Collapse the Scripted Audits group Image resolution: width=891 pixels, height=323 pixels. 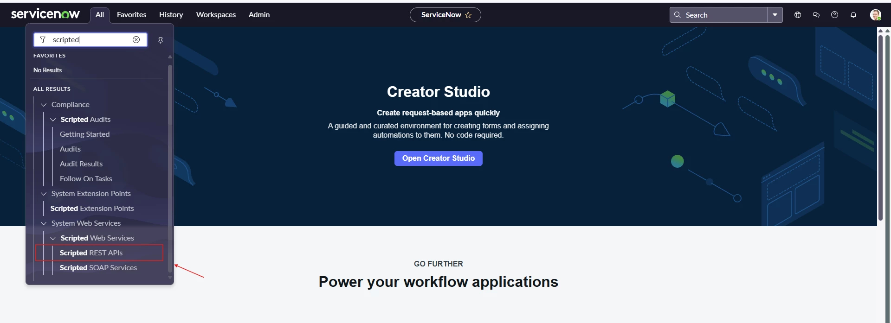[x=53, y=120]
